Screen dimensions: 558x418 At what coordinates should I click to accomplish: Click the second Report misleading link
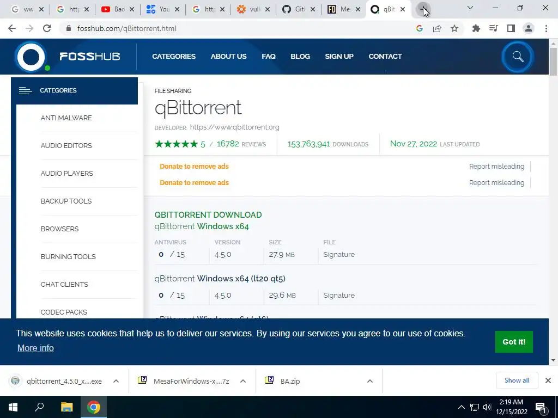[496, 183]
